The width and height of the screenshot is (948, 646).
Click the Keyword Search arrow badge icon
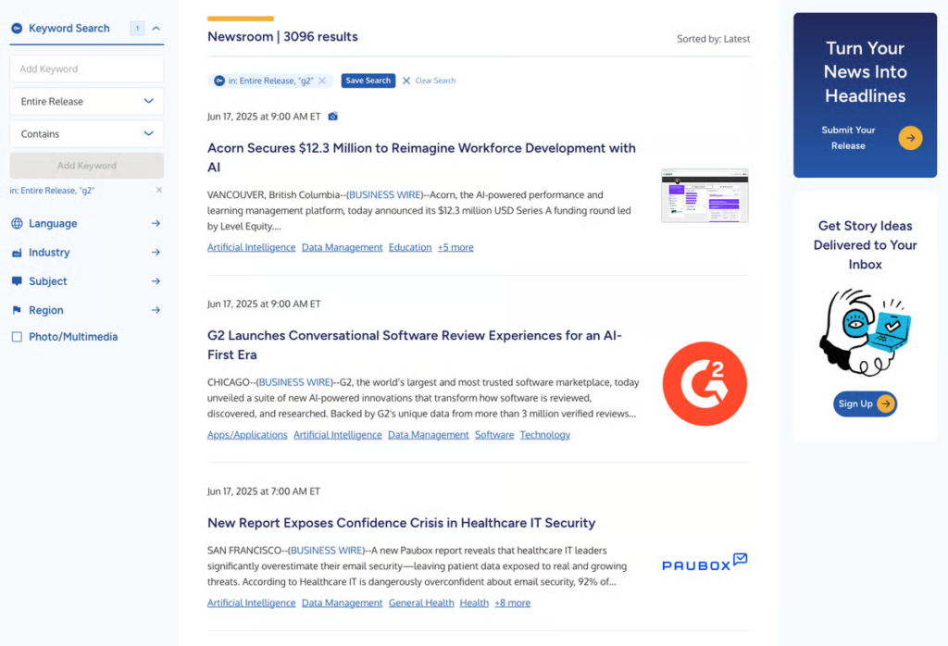point(16,28)
